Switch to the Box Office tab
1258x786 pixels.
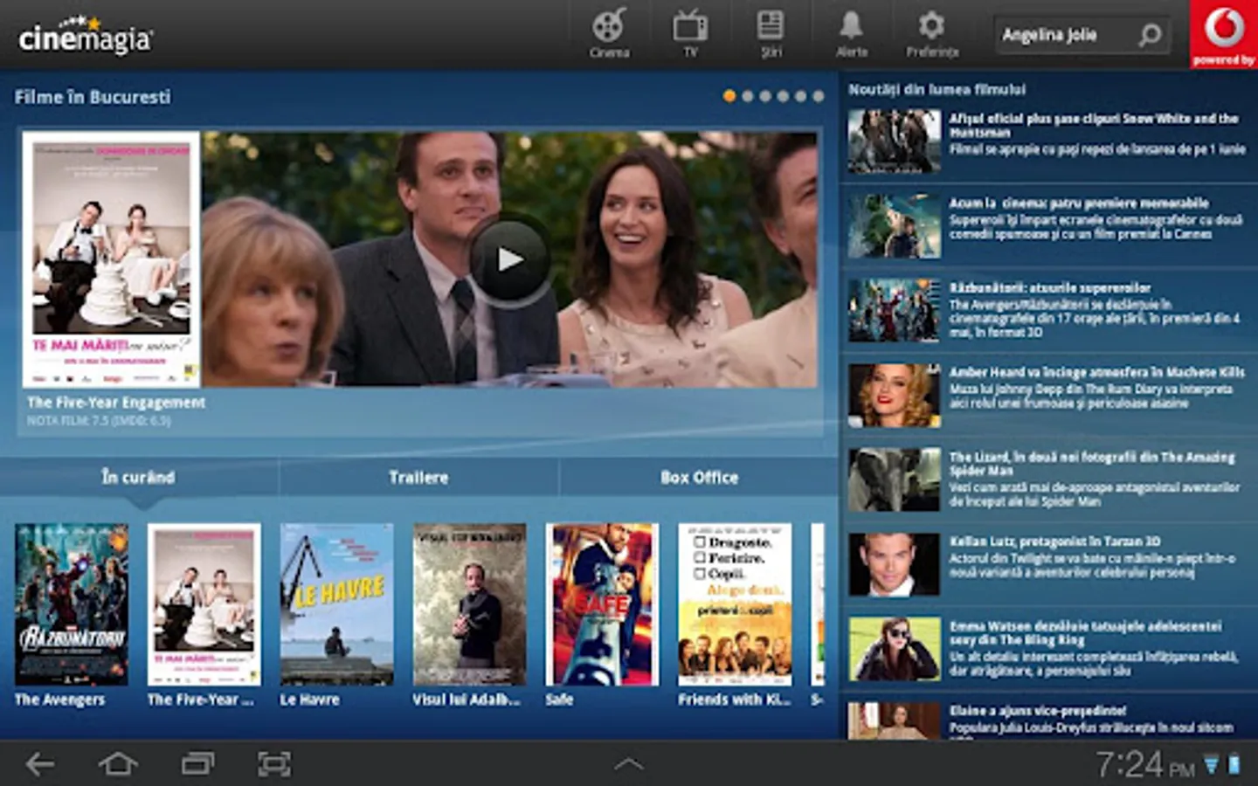coord(699,478)
